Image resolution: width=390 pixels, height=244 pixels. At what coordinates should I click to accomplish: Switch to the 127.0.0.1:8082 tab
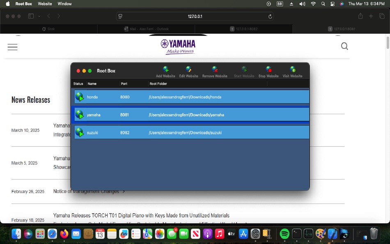click(x=244, y=29)
